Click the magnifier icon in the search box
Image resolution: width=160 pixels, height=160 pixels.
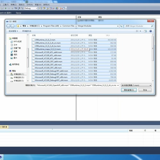152,26
